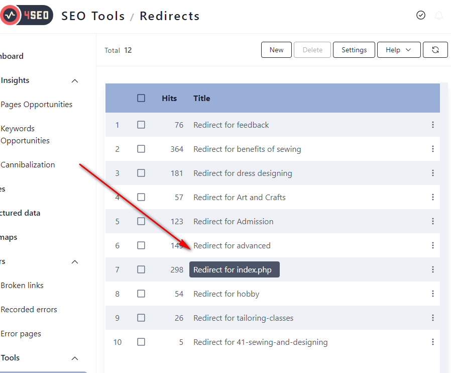The width and height of the screenshot is (451, 373).
Task: Go to Broken links in sidebar
Action: pos(22,286)
